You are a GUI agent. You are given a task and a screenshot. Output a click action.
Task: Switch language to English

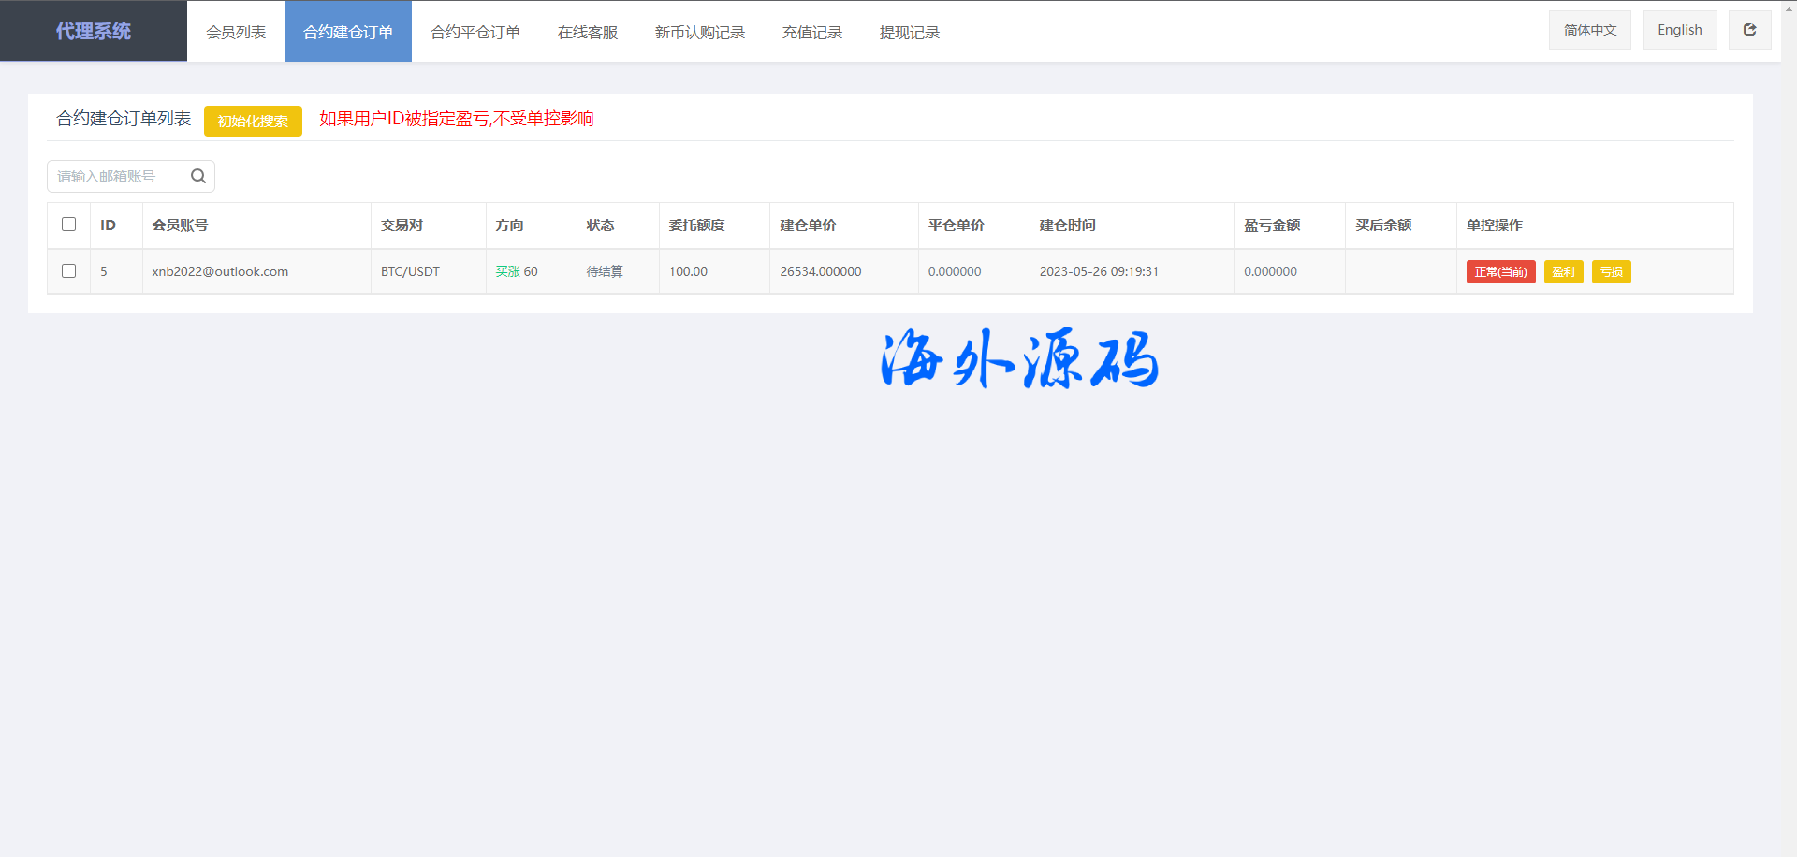(x=1679, y=30)
